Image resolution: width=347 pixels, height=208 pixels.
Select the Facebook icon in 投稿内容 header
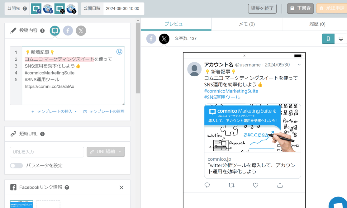(68, 31)
